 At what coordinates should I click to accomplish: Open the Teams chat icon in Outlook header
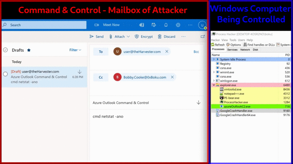coord(142,25)
